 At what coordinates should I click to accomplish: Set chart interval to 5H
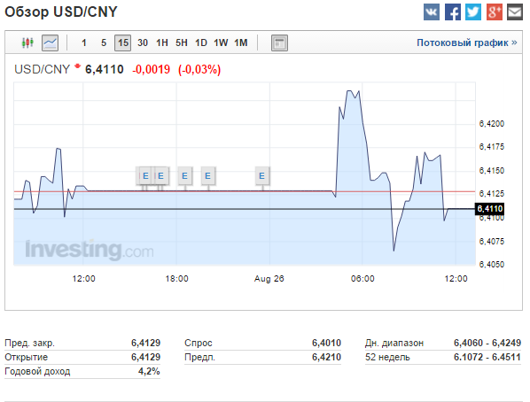[182, 43]
